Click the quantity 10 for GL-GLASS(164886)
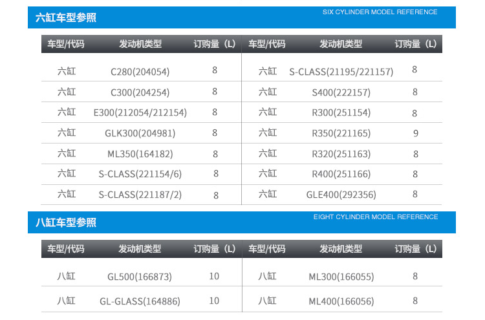This screenshot has height=320, width=485. (214, 301)
